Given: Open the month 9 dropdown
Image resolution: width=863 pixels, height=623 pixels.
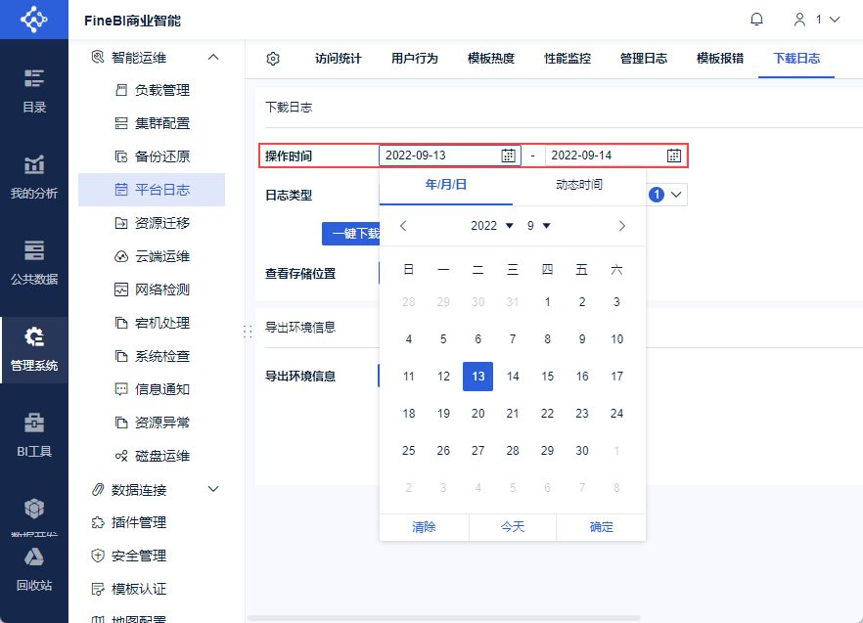Looking at the screenshot, I should coord(539,226).
